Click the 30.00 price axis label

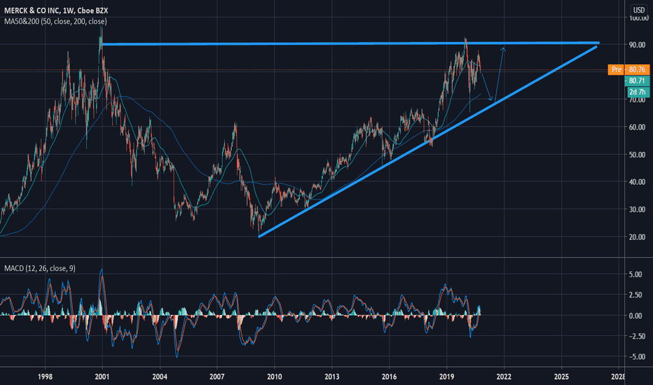(x=637, y=209)
